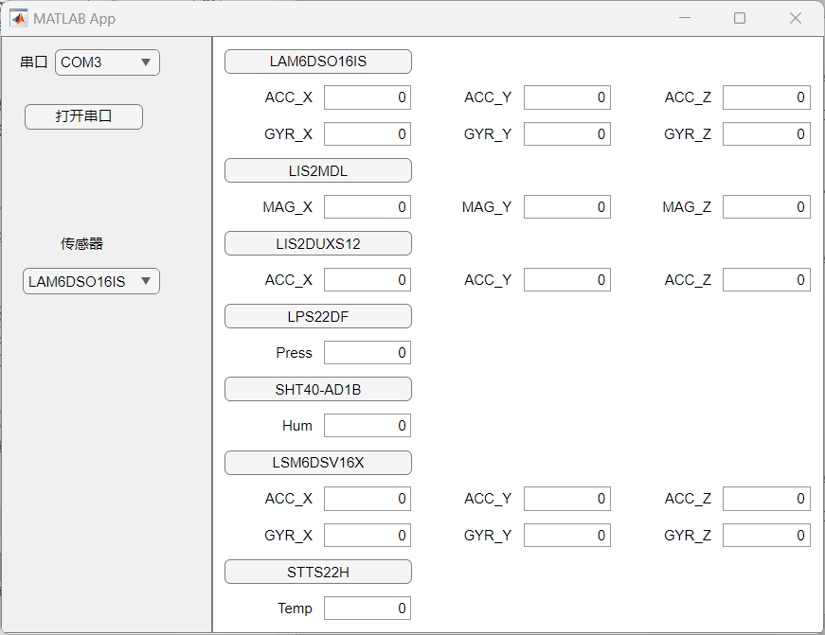Select GYR_X field under LAM6DSO16IS
The height and width of the screenshot is (635, 825).
pos(368,134)
